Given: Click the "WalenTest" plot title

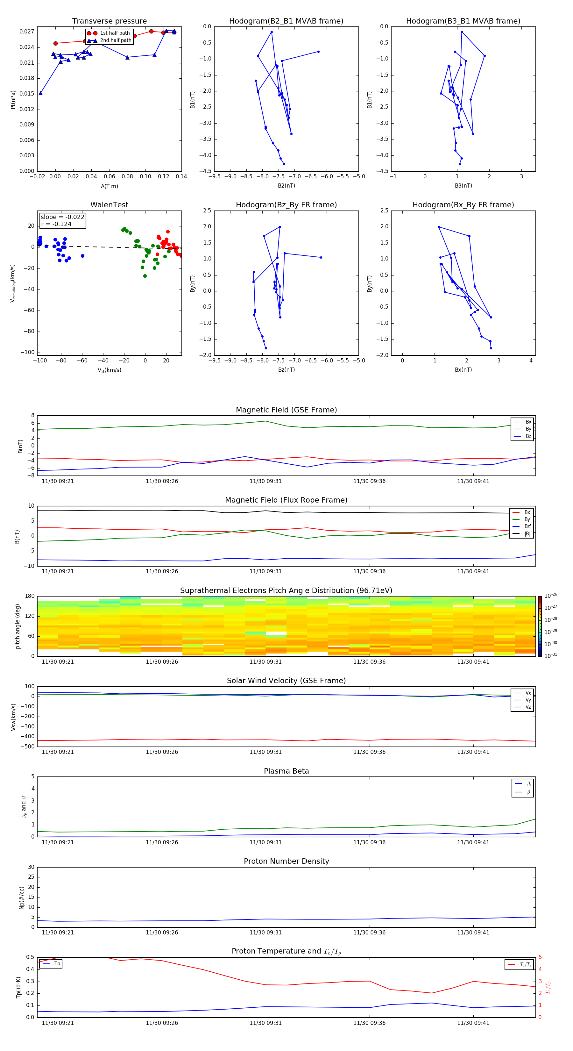Looking at the screenshot, I should 109,205.
